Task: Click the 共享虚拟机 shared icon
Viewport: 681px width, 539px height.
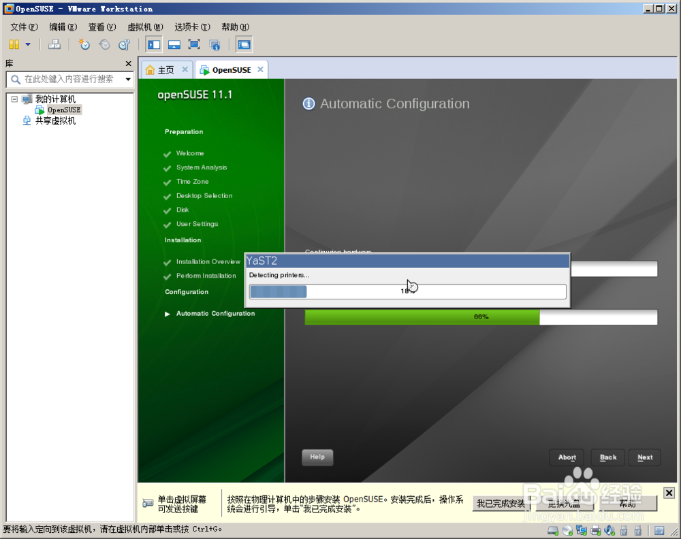Action: pos(27,120)
